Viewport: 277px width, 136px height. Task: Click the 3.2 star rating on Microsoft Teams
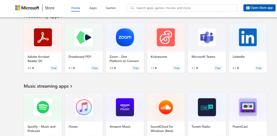pos(195,68)
